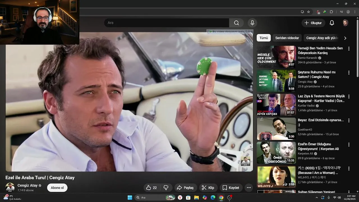Image resolution: width=359 pixels, height=202 pixels.
Task: Open YouTube notifications bell
Action: click(x=332, y=23)
